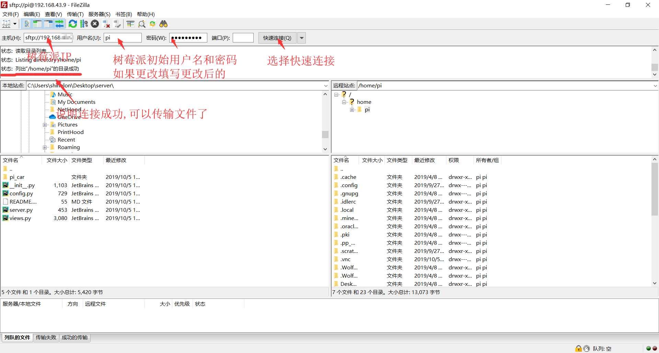
Task: Select the config.py file icon
Action: [5, 193]
